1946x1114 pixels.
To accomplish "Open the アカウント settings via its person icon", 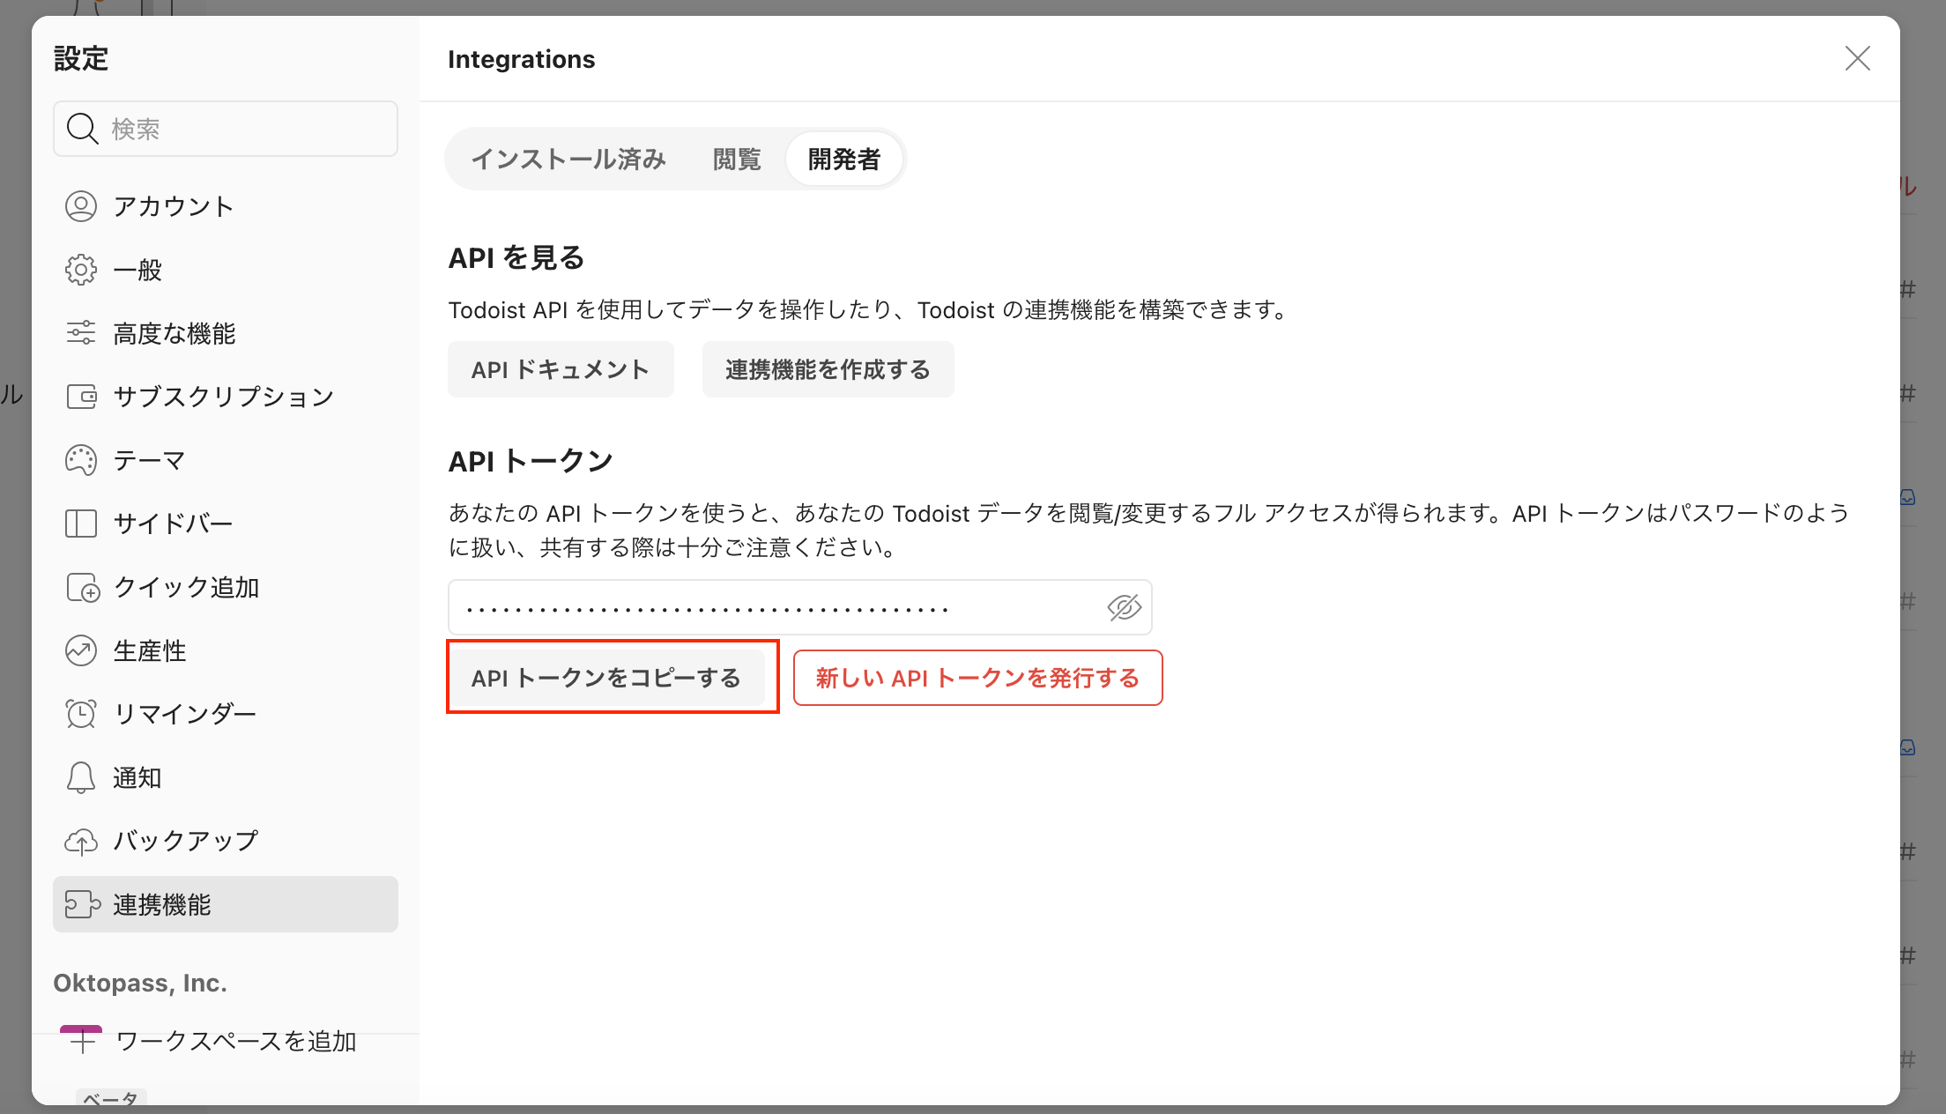I will click(x=81, y=205).
